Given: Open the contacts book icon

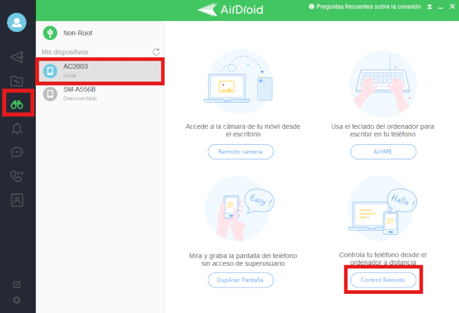Looking at the screenshot, I should pyautogui.click(x=17, y=200).
